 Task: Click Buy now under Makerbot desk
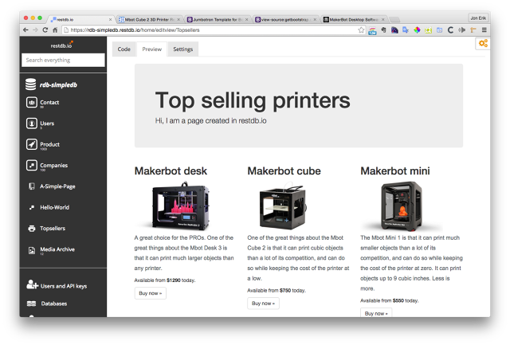151,293
